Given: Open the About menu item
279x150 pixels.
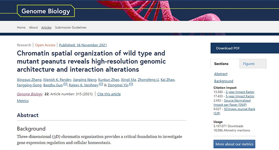Looking at the screenshot, I should pos(33,27).
